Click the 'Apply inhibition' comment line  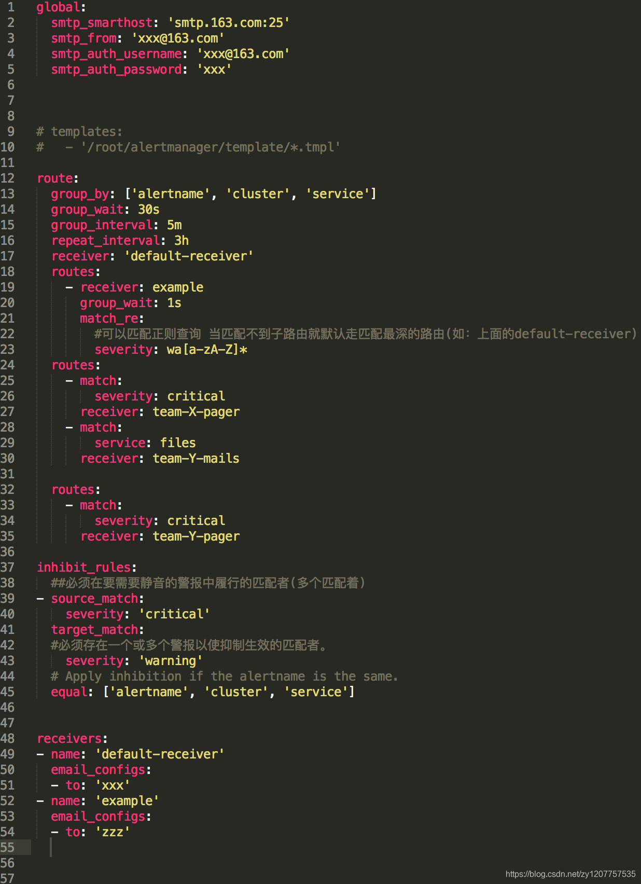(225, 676)
